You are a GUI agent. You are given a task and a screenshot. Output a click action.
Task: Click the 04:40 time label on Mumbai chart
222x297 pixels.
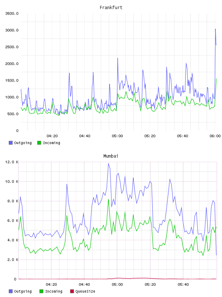pos(84,285)
